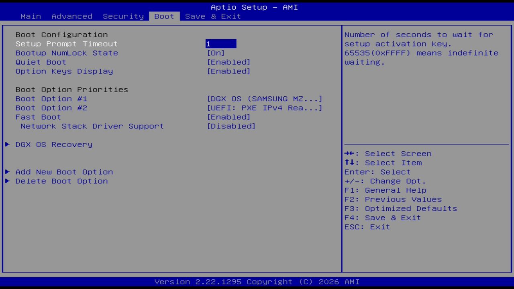Select Network Stack Driver Support label
Image resolution: width=514 pixels, height=289 pixels.
click(92, 126)
